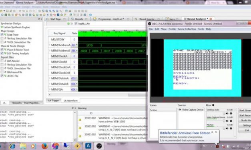Click the stop icon beside logikk_LA0
The image size is (251, 150).
[72, 24]
